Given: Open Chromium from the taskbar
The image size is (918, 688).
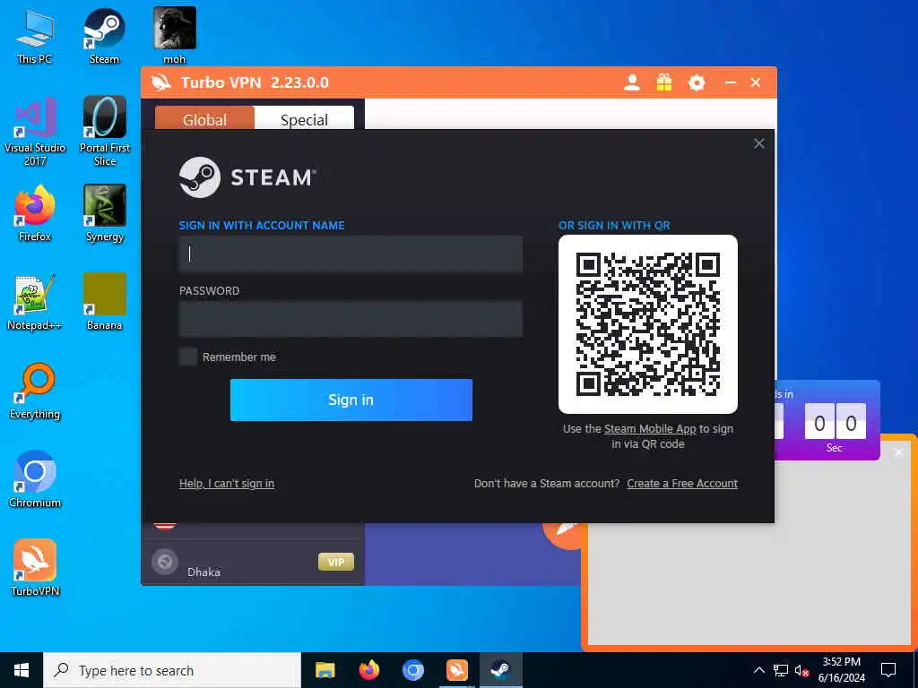Looking at the screenshot, I should pyautogui.click(x=412, y=670).
